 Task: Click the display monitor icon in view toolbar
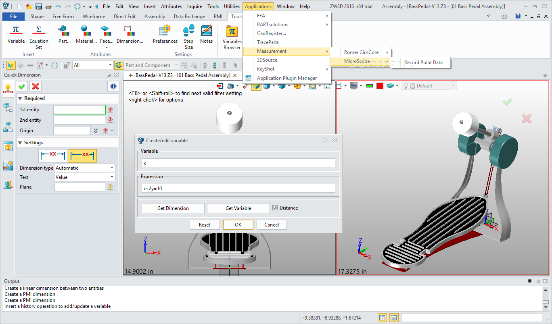[x=354, y=86]
